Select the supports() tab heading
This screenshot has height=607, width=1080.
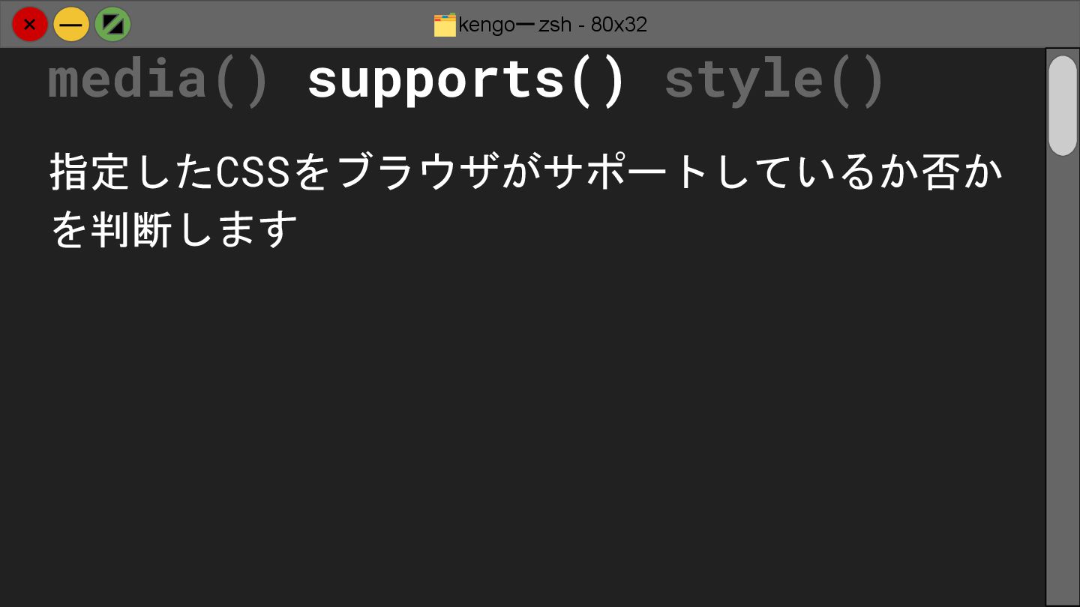click(466, 79)
